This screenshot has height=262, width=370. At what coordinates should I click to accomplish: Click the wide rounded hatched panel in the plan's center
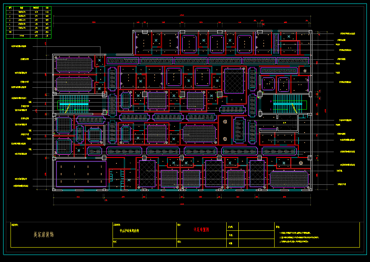coord(199,134)
